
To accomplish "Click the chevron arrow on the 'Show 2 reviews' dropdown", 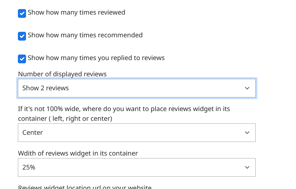I will point(247,88).
